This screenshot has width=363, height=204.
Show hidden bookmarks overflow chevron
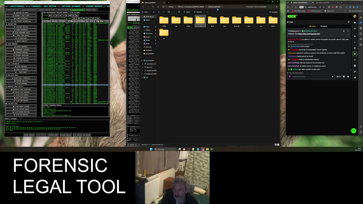(345, 11)
